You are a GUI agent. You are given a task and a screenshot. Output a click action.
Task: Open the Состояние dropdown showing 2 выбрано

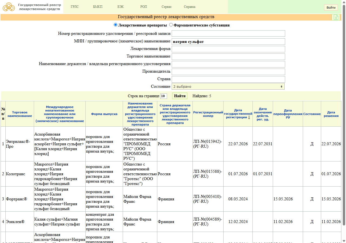pyautogui.click(x=228, y=86)
